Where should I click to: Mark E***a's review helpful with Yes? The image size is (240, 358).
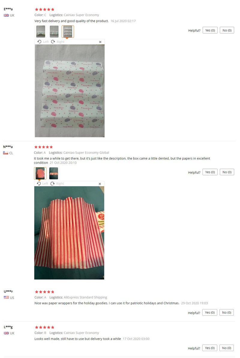pos(210,30)
